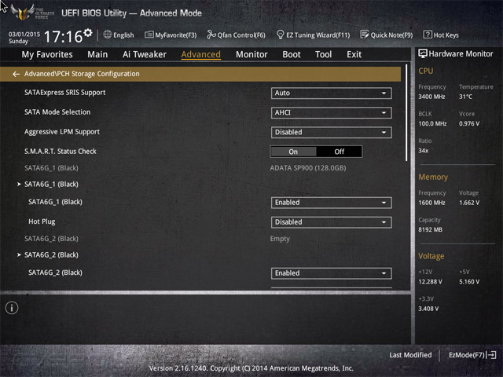
Task: Switch to Ai Tweaker tab
Action: pos(145,54)
